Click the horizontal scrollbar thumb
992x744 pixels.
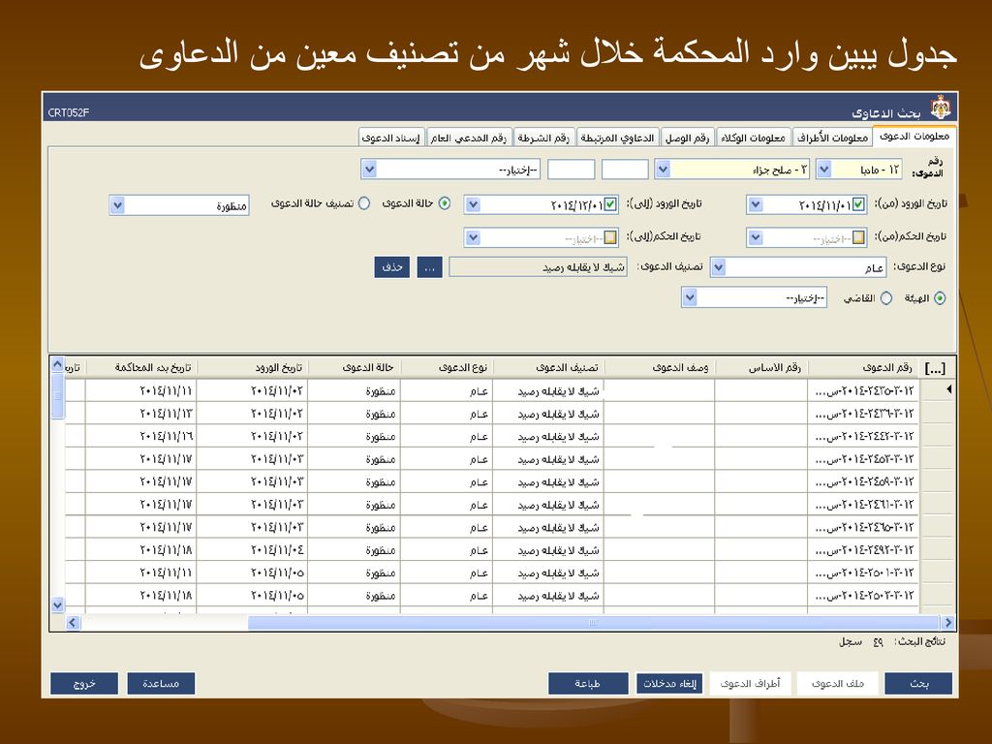(x=594, y=623)
